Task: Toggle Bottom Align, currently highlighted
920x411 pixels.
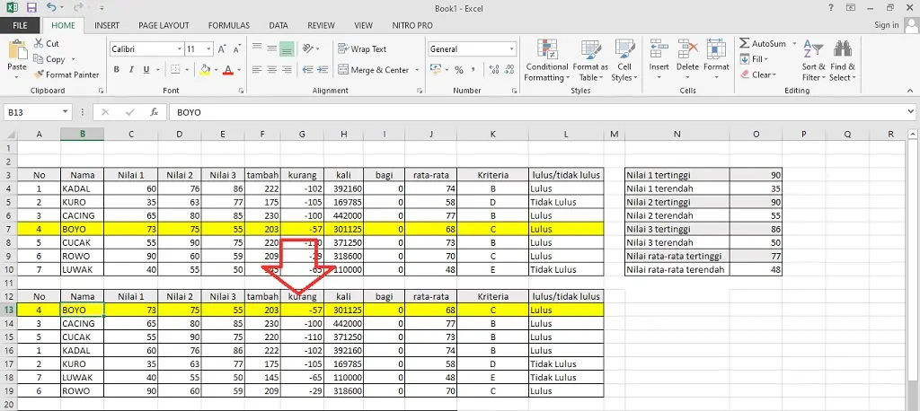Action: (287, 49)
